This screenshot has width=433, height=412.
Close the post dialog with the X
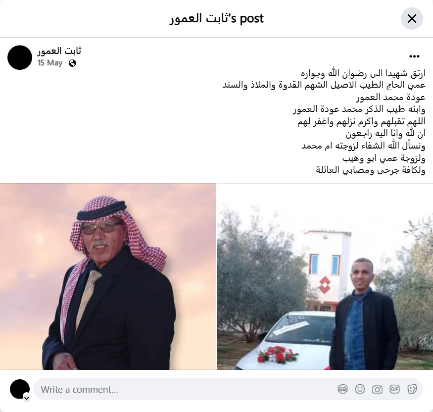point(411,18)
